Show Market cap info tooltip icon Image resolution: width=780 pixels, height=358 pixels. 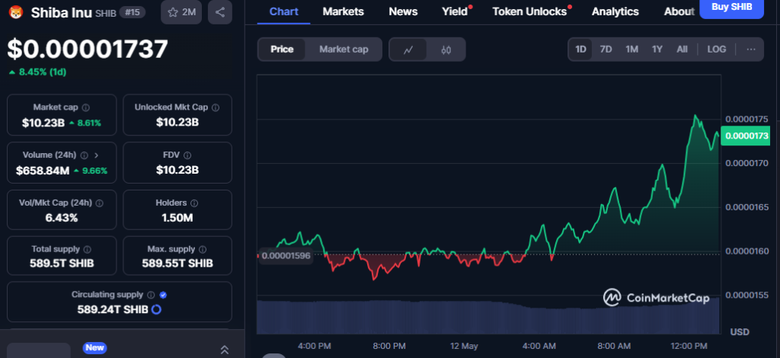coord(85,107)
